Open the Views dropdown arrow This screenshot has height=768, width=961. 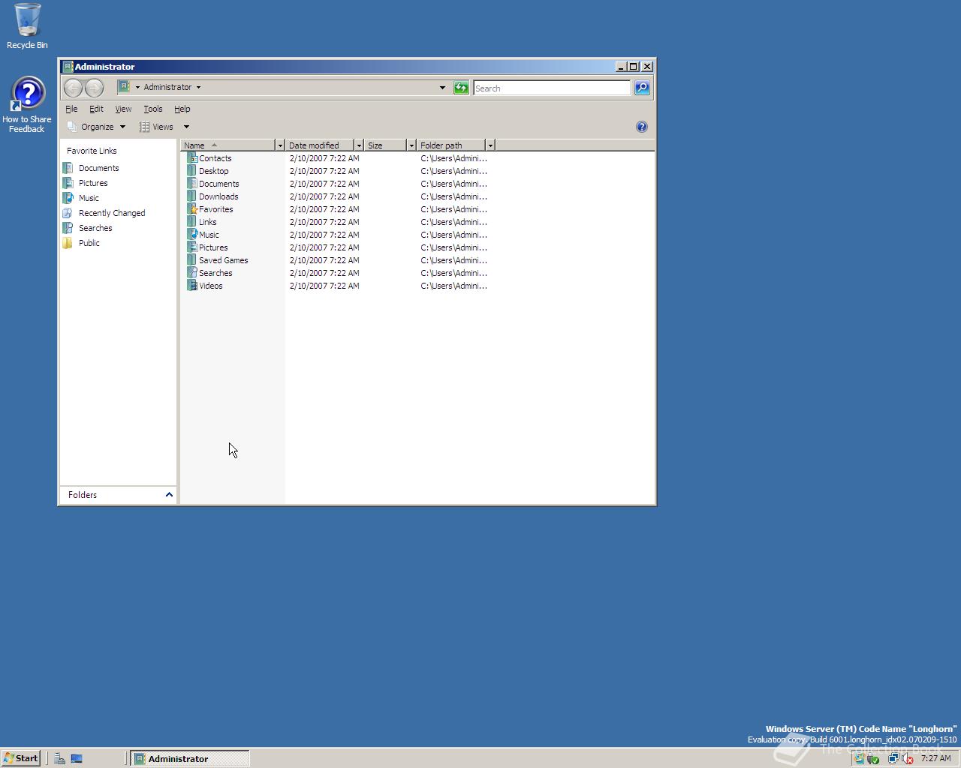click(186, 127)
